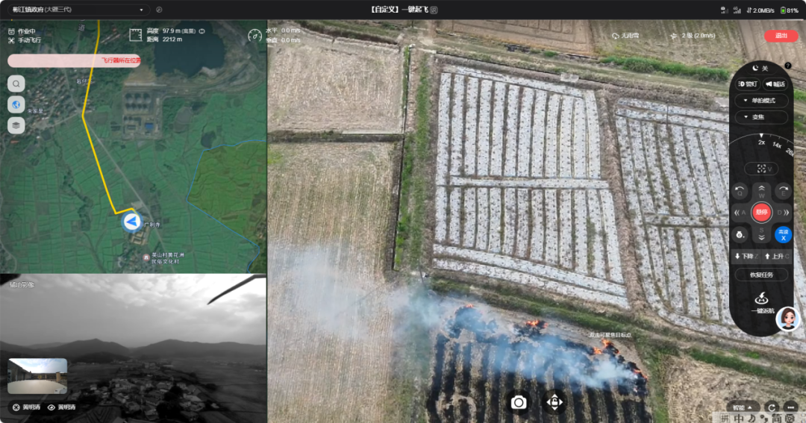Set zoom dial to 14x mark
This screenshot has height=423, width=806.
coord(777,145)
